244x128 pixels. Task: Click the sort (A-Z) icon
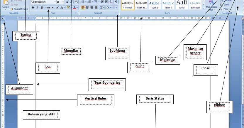[x=111, y=2]
